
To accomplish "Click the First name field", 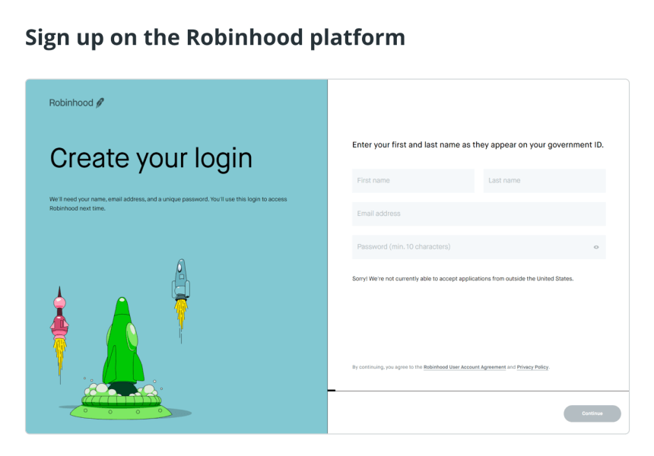I will (413, 180).
